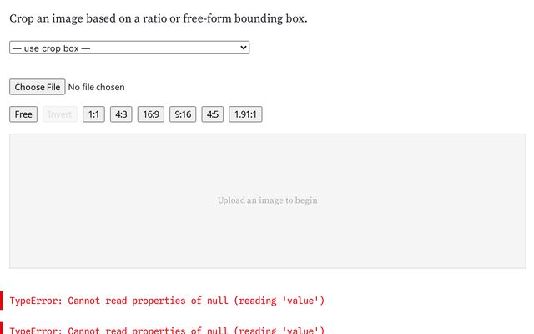The image size is (534, 334).
Task: Click the crop box selector's chevron arrow
Action: 243,48
